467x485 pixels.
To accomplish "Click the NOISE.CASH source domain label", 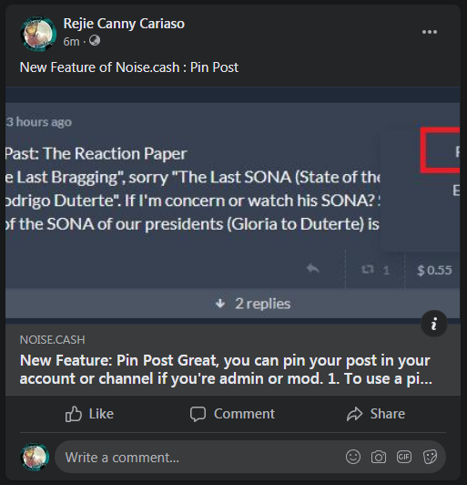I will pyautogui.click(x=53, y=340).
